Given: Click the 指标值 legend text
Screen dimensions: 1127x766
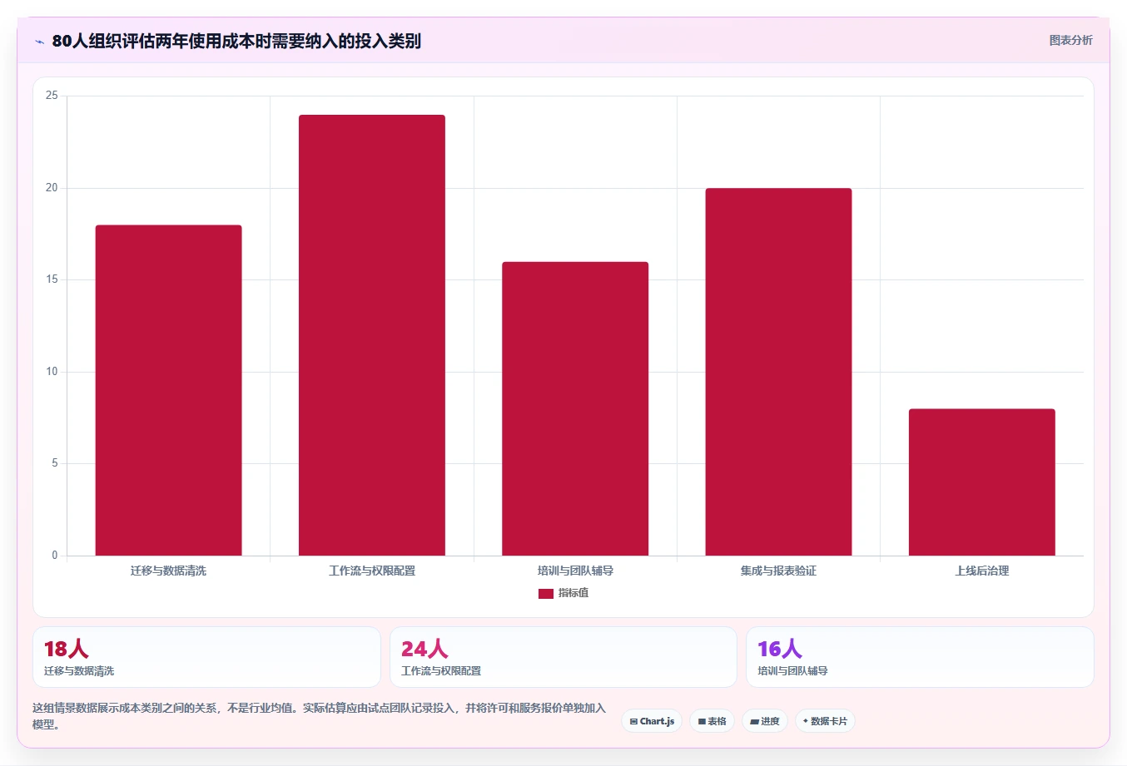Looking at the screenshot, I should click(x=573, y=593).
